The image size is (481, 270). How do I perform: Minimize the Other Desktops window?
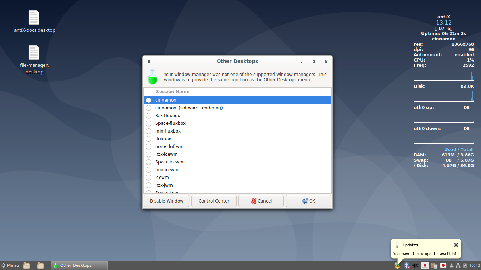302,62
